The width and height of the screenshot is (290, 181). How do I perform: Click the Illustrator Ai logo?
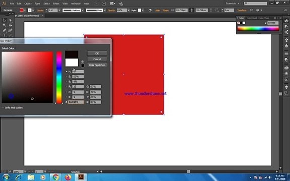coord(4,4)
